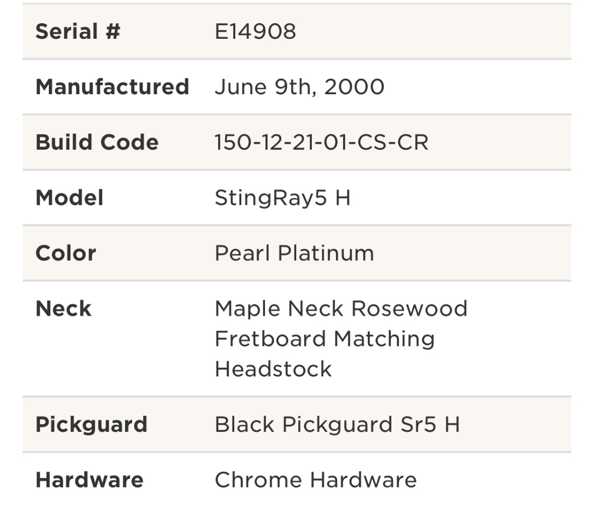594x517 pixels.
Task: Click the Pickguard label
Action: click(x=92, y=425)
